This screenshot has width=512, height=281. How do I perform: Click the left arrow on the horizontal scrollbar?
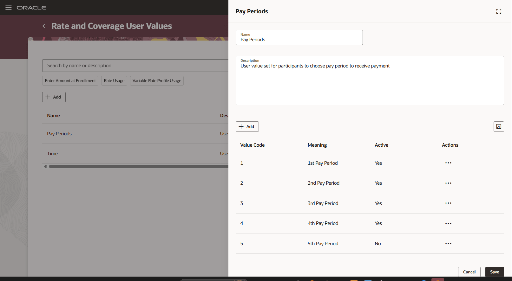[x=45, y=166]
